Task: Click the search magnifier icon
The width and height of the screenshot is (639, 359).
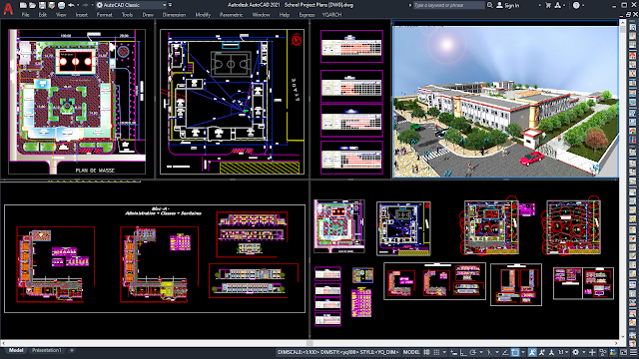Action: 489,5
